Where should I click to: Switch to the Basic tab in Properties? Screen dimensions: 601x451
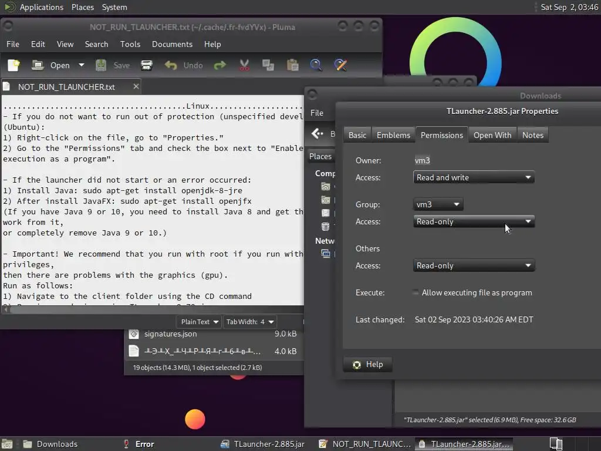click(357, 135)
